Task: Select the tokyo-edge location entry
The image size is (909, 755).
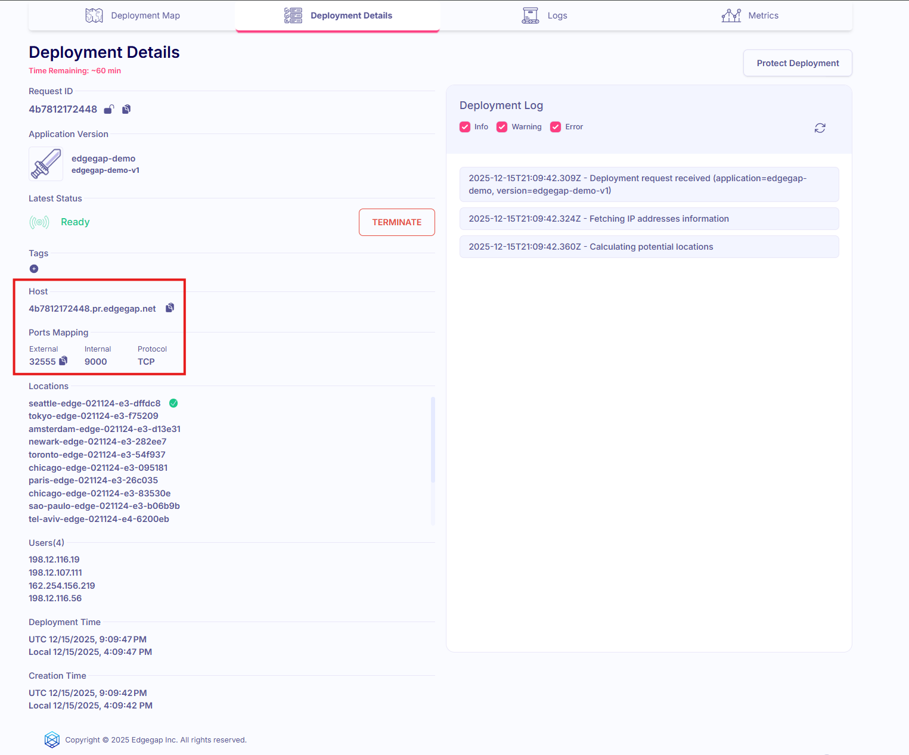Action: point(94,416)
